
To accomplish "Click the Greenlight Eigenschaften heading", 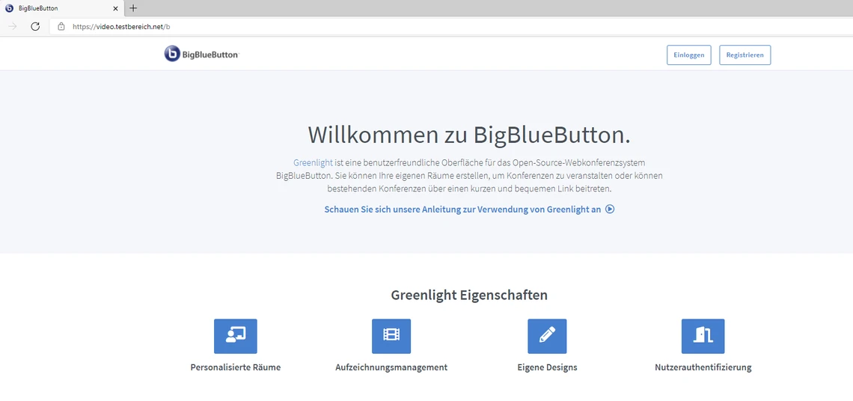I will pos(469,295).
